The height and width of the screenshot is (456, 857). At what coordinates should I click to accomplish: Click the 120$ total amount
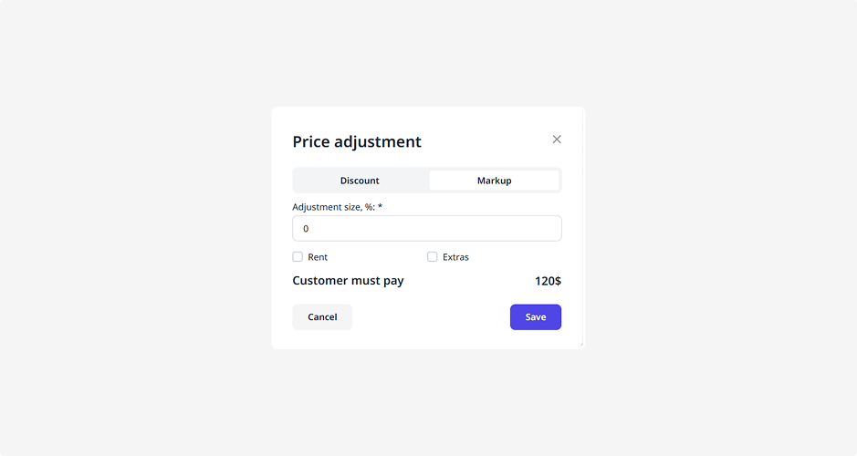pos(548,281)
